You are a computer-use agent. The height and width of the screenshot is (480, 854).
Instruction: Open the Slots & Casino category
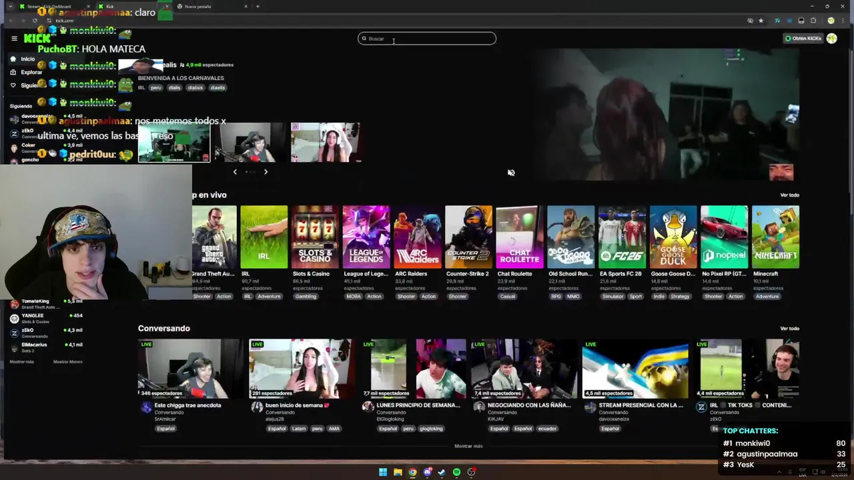point(315,237)
